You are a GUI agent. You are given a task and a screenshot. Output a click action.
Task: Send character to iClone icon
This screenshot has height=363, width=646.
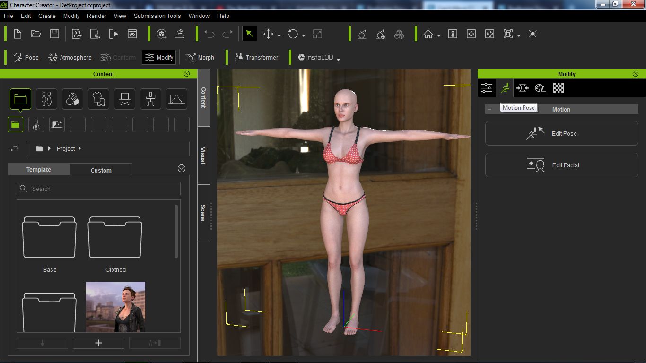click(x=95, y=34)
